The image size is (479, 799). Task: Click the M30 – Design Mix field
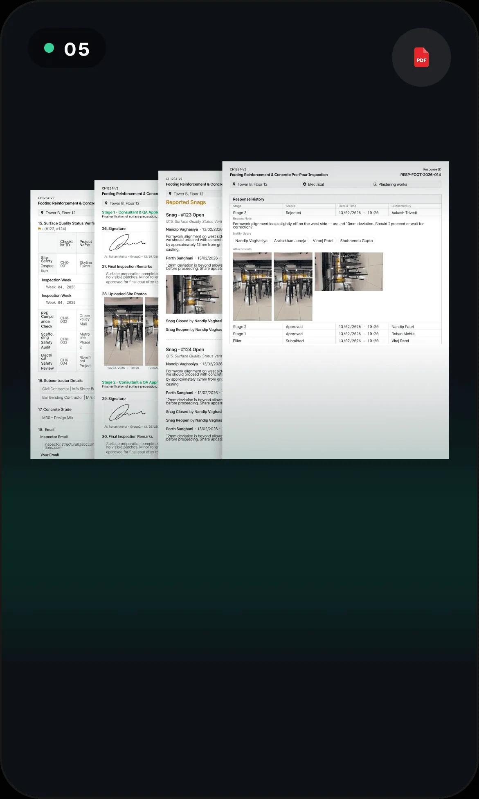click(67, 417)
